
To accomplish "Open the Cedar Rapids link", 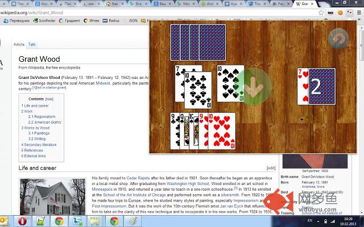I will coord(138,178).
